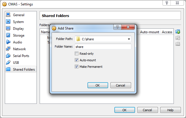Click the Auto-mount column header
This screenshot has height=118, width=186.
click(149, 32)
